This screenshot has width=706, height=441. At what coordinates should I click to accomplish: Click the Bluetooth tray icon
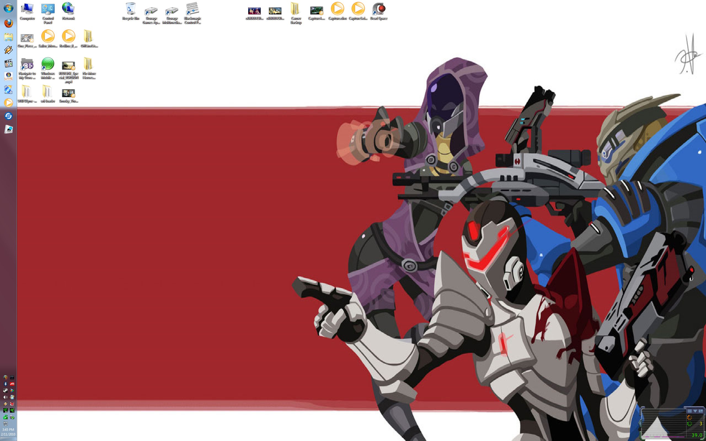pos(5,384)
